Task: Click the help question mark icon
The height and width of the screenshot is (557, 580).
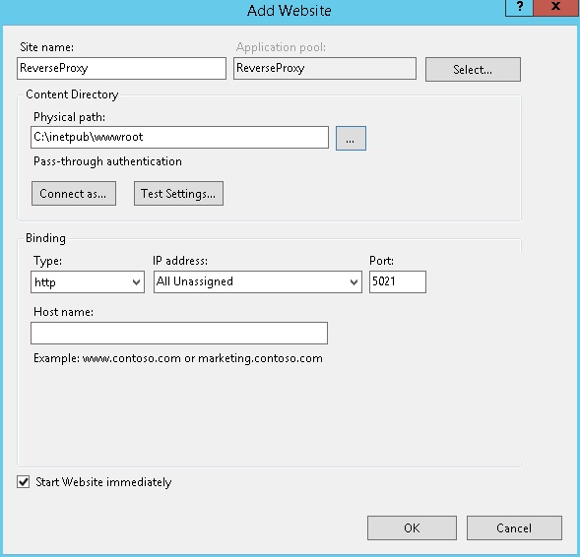Action: 519,7
